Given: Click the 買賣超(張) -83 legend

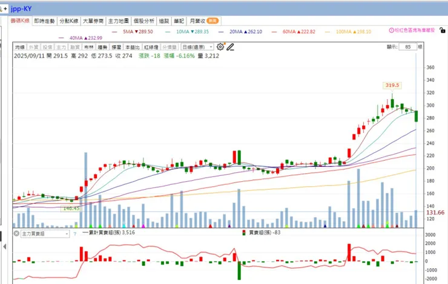Looking at the screenshot, I should (262, 233).
